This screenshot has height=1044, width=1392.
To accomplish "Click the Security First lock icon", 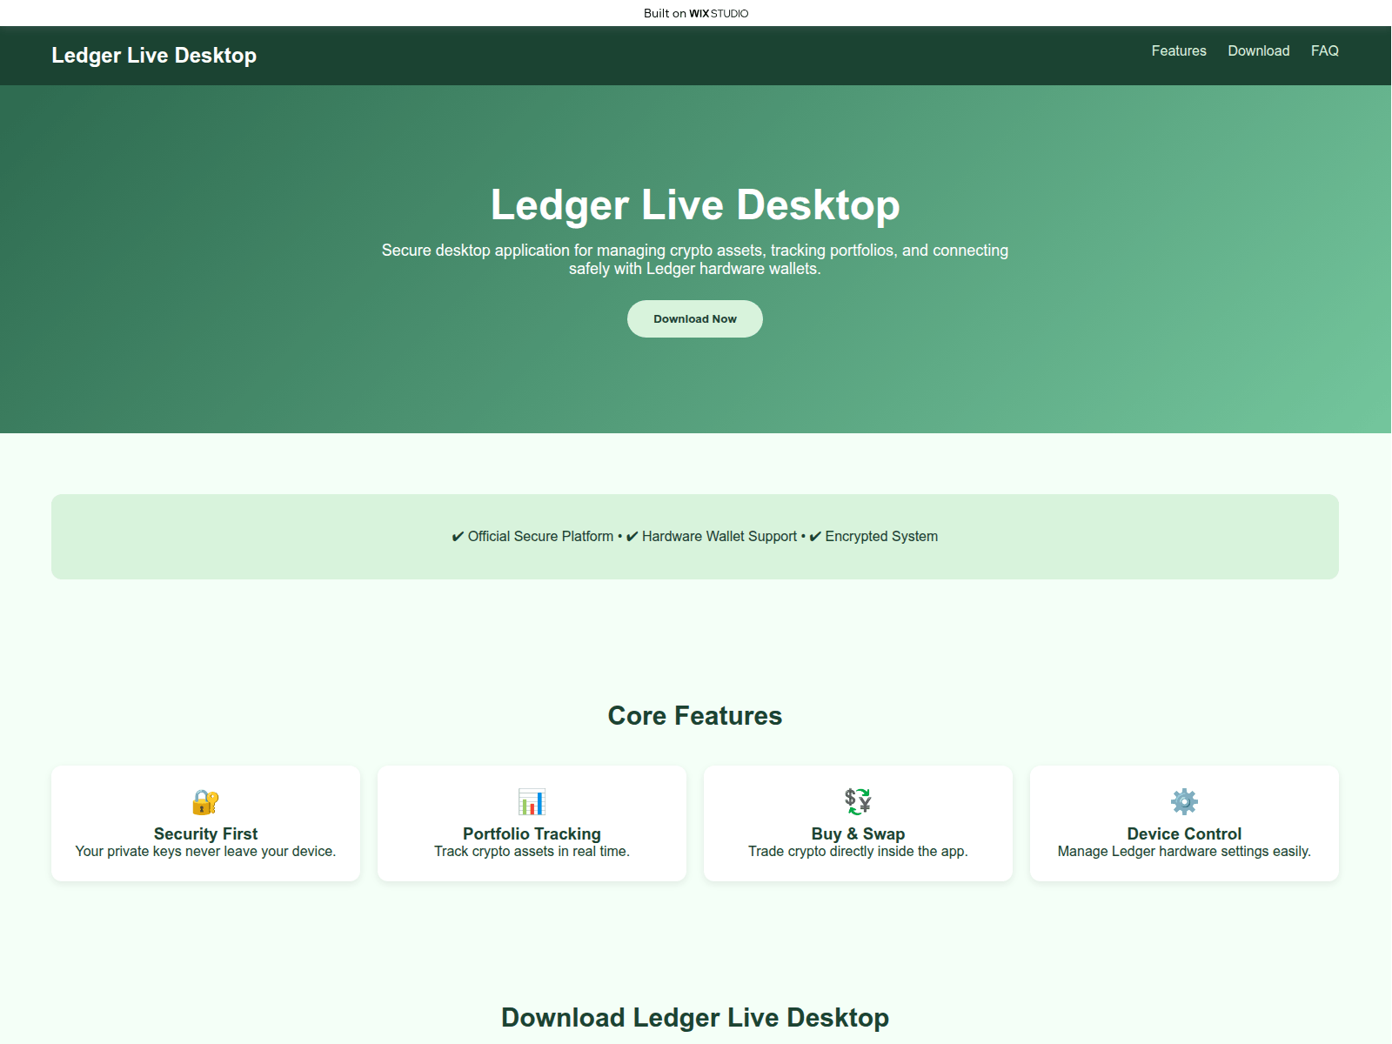I will coord(205,801).
